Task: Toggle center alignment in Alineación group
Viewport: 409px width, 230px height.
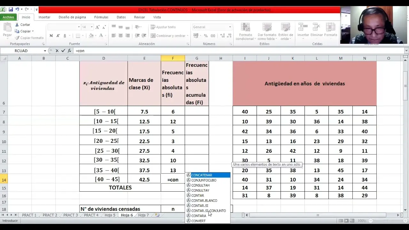Action: pos(121,36)
